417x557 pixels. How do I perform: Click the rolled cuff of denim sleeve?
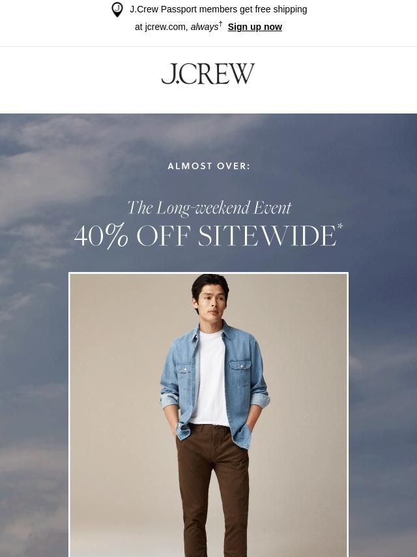(260, 400)
